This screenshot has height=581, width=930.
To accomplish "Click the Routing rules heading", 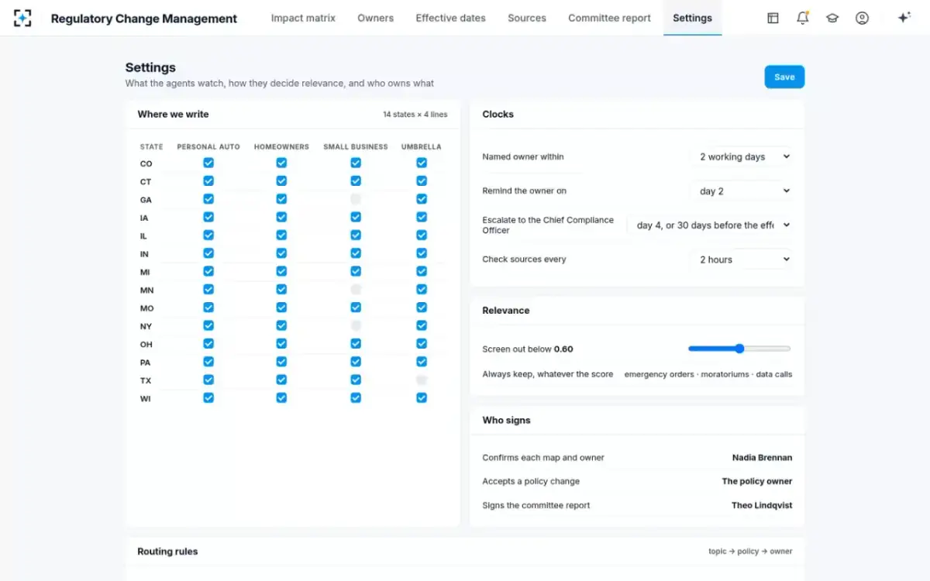I will pos(167,552).
